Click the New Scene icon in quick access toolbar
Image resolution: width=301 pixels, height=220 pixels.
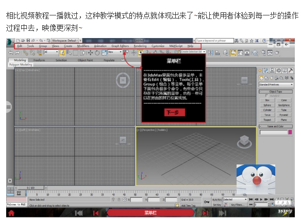pyautogui.click(x=18, y=41)
